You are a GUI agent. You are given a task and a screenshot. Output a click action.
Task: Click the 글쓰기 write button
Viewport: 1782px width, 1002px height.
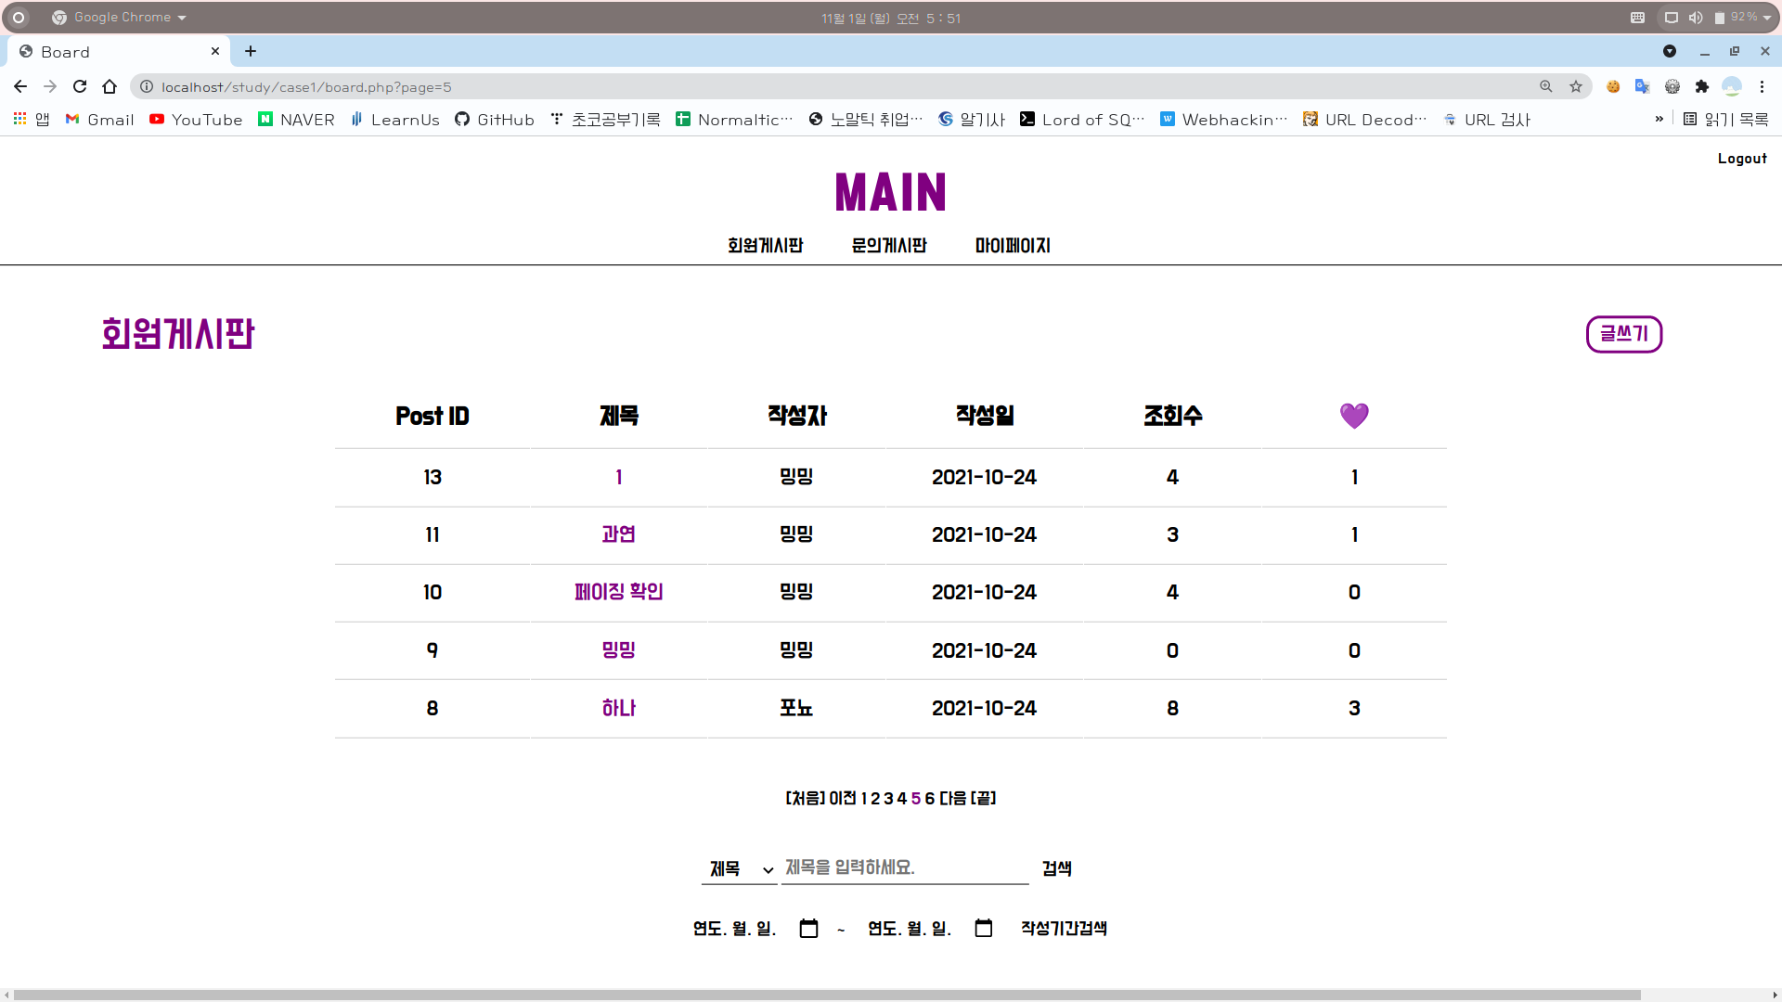click(x=1623, y=334)
